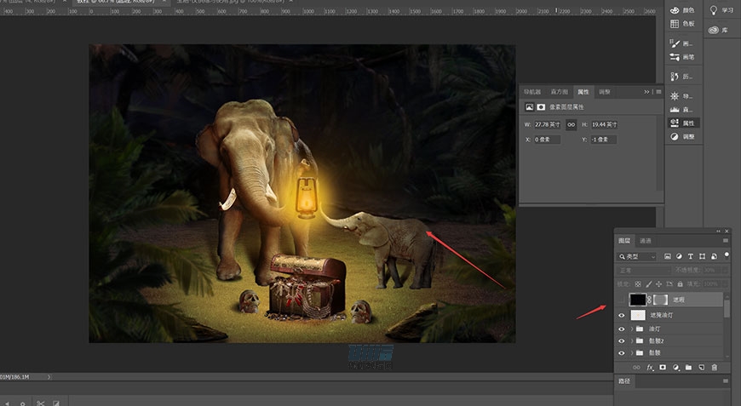Filter layers by pixel layer icon
The image size is (741, 406).
[667, 256]
